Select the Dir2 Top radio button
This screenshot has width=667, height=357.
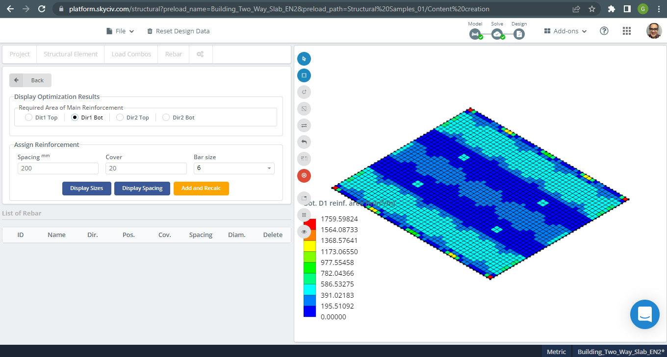(119, 117)
